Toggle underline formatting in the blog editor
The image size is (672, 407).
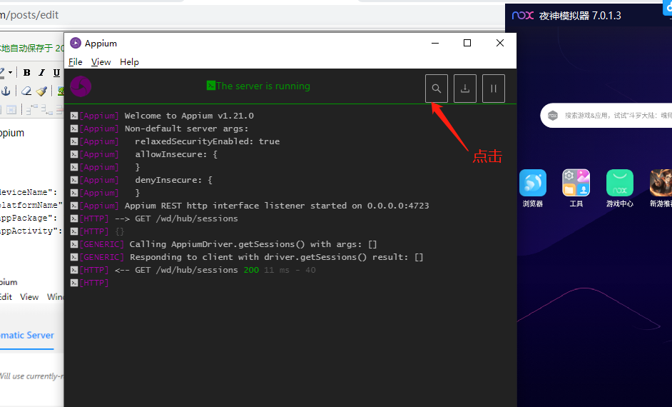[56, 73]
